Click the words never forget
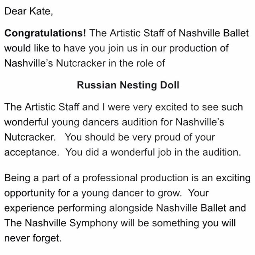This screenshot has width=255, height=255. point(33,238)
